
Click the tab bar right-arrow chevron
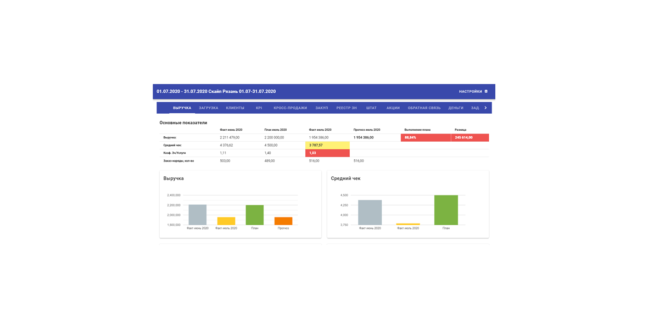point(485,108)
